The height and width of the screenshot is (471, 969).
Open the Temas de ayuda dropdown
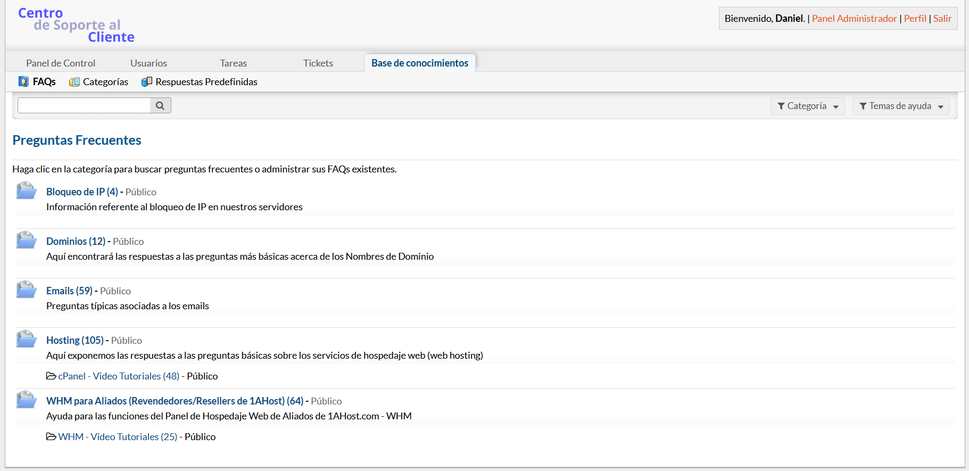[x=900, y=106]
